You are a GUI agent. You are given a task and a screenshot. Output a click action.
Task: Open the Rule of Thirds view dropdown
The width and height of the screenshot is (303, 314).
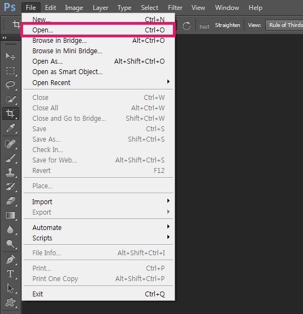coord(284,25)
